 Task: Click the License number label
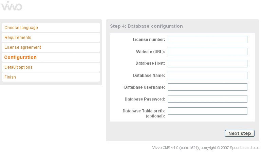tap(149, 40)
